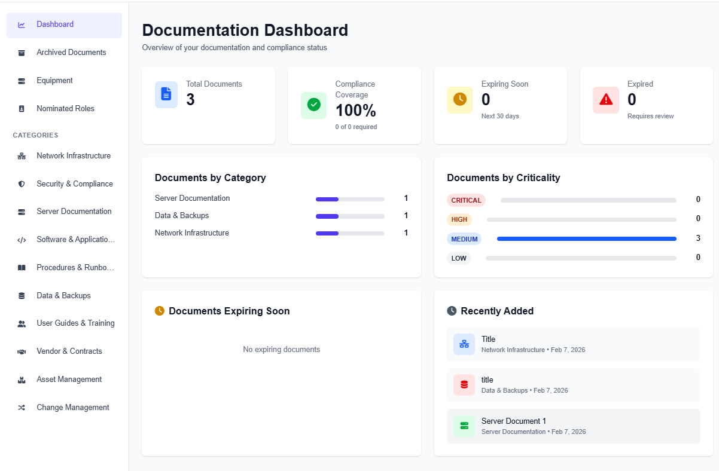Click the User Guides & Training people icon
The height and width of the screenshot is (471, 719).
pos(22,323)
